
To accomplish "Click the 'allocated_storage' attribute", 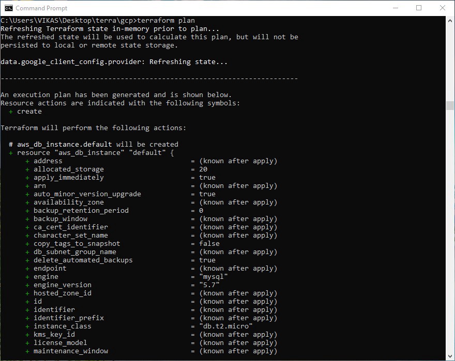I will point(68,169).
